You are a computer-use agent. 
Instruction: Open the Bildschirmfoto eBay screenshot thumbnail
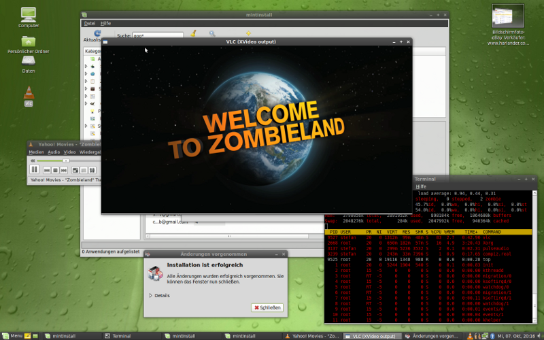click(508, 24)
